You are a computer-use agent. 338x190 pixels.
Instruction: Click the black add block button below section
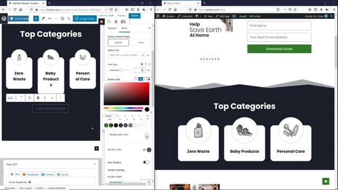pyautogui.click(x=97, y=148)
